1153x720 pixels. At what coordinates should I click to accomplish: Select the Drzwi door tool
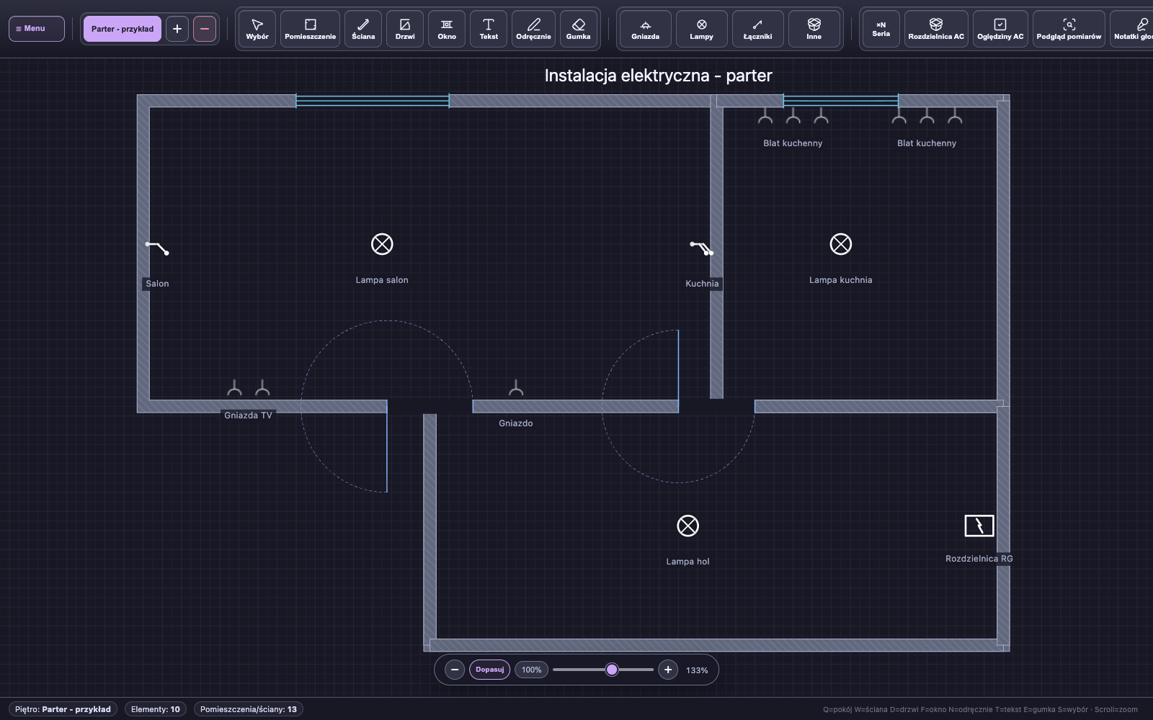405,29
